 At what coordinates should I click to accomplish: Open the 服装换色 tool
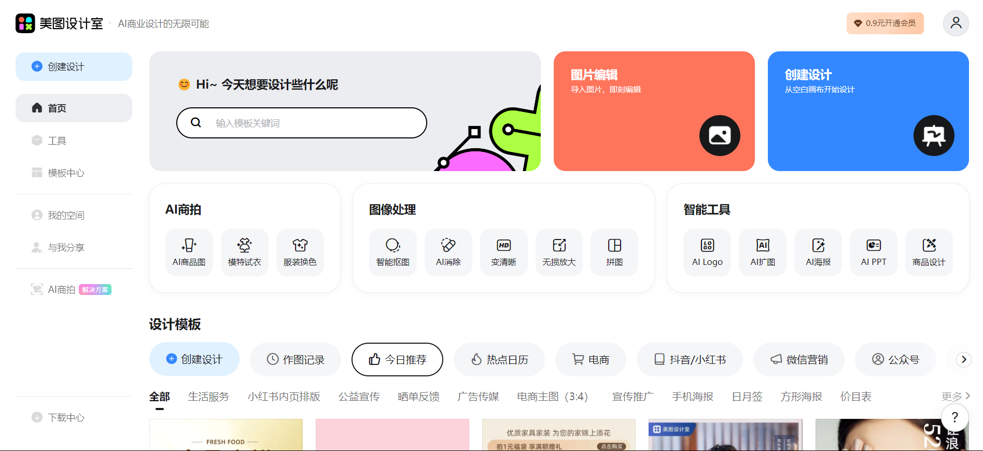coord(300,252)
